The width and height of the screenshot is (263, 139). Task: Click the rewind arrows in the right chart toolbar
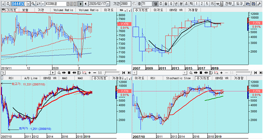(195, 73)
